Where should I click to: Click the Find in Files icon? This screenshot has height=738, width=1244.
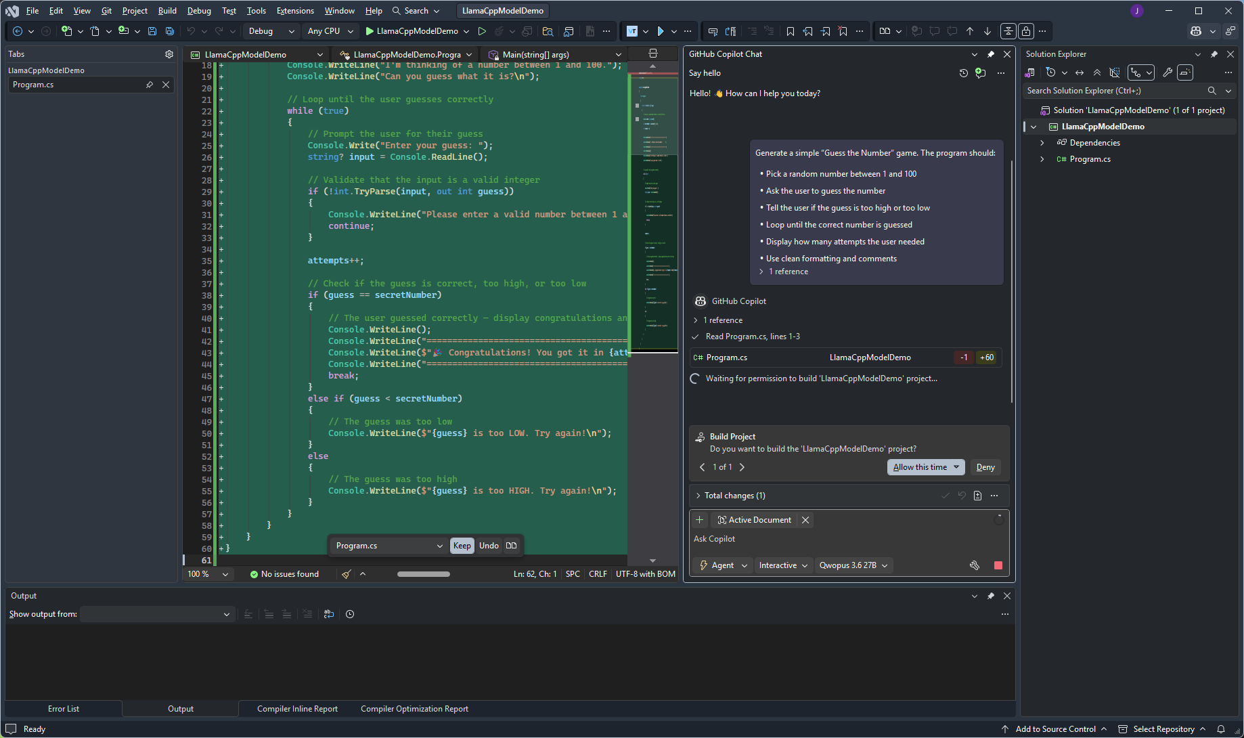click(x=548, y=31)
